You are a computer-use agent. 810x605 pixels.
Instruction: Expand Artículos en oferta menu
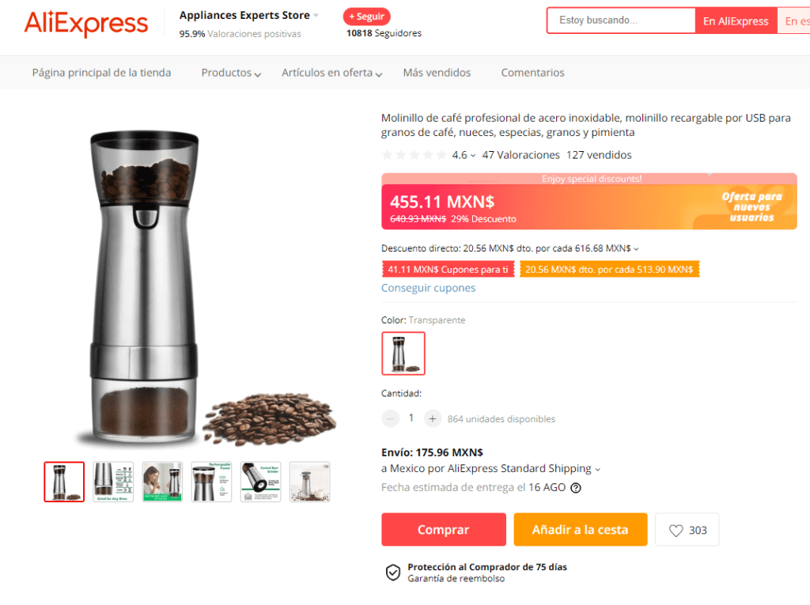point(331,73)
